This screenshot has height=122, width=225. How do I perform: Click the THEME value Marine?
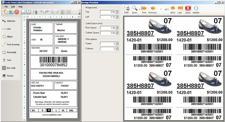pos(61,30)
